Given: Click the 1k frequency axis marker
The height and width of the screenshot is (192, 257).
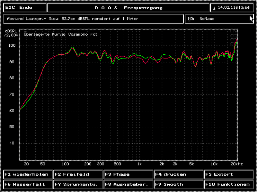Looking at the screenshot, I should click(x=139, y=164).
